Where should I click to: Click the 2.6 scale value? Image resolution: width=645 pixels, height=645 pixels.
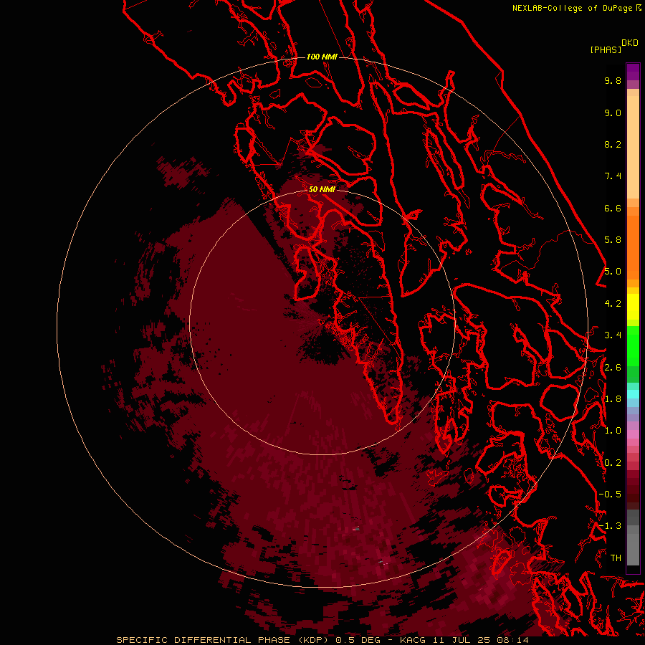(613, 368)
